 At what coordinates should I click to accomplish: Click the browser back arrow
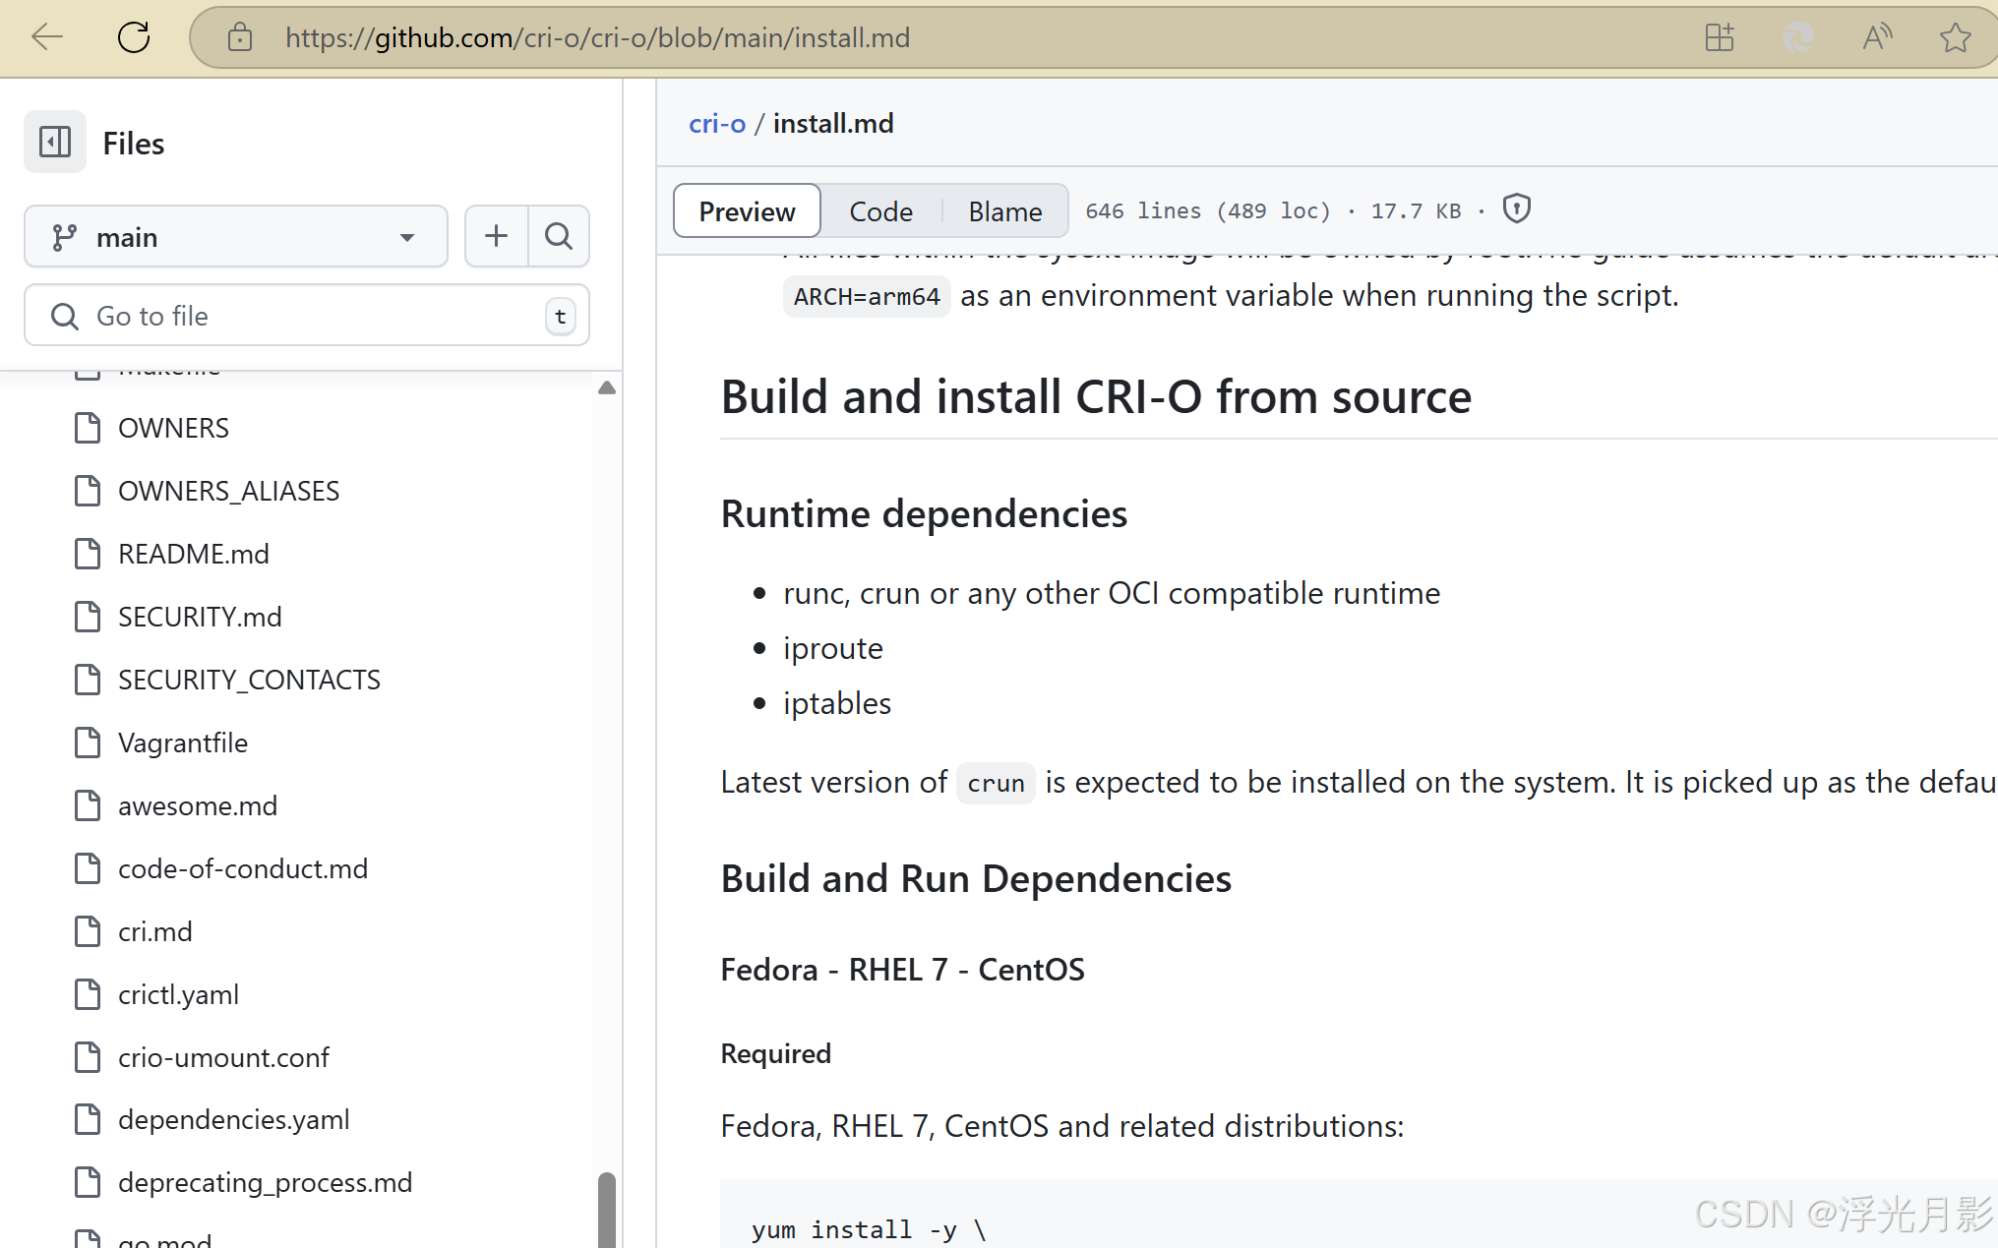pyautogui.click(x=46, y=37)
